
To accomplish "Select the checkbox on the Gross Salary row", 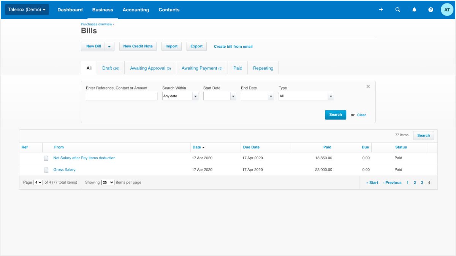I will 46,170.
